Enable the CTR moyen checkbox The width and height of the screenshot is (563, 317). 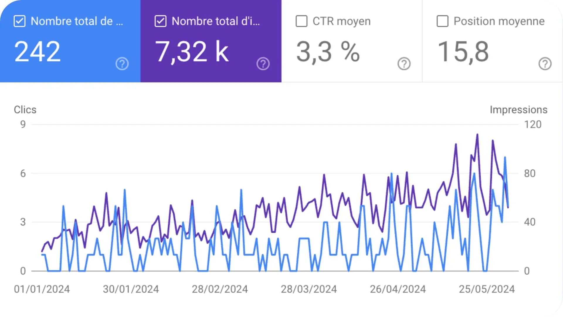(x=301, y=21)
